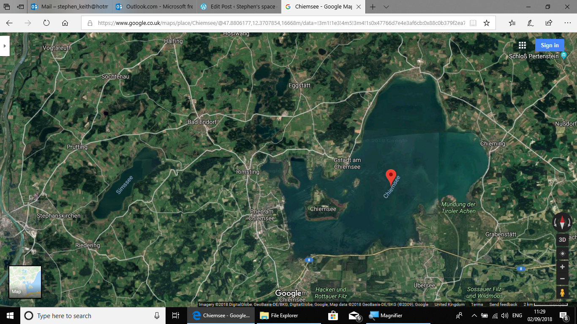Click the Schloß Pertenstein place marker

(x=563, y=56)
